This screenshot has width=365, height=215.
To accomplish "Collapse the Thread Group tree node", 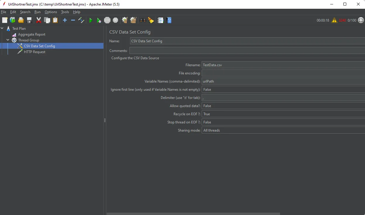I will [8, 40].
